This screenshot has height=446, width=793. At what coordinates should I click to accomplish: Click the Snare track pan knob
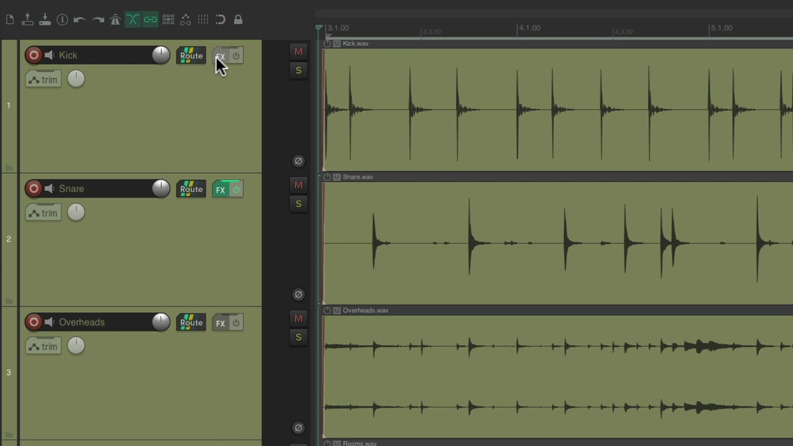(x=76, y=212)
